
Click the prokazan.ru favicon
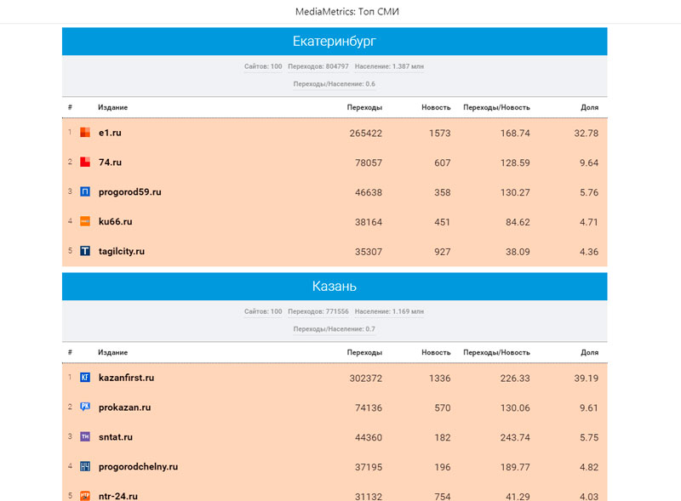pyautogui.click(x=85, y=407)
